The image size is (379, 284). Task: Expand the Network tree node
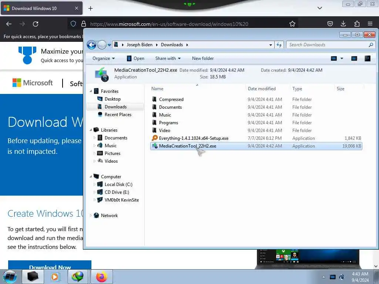91,216
